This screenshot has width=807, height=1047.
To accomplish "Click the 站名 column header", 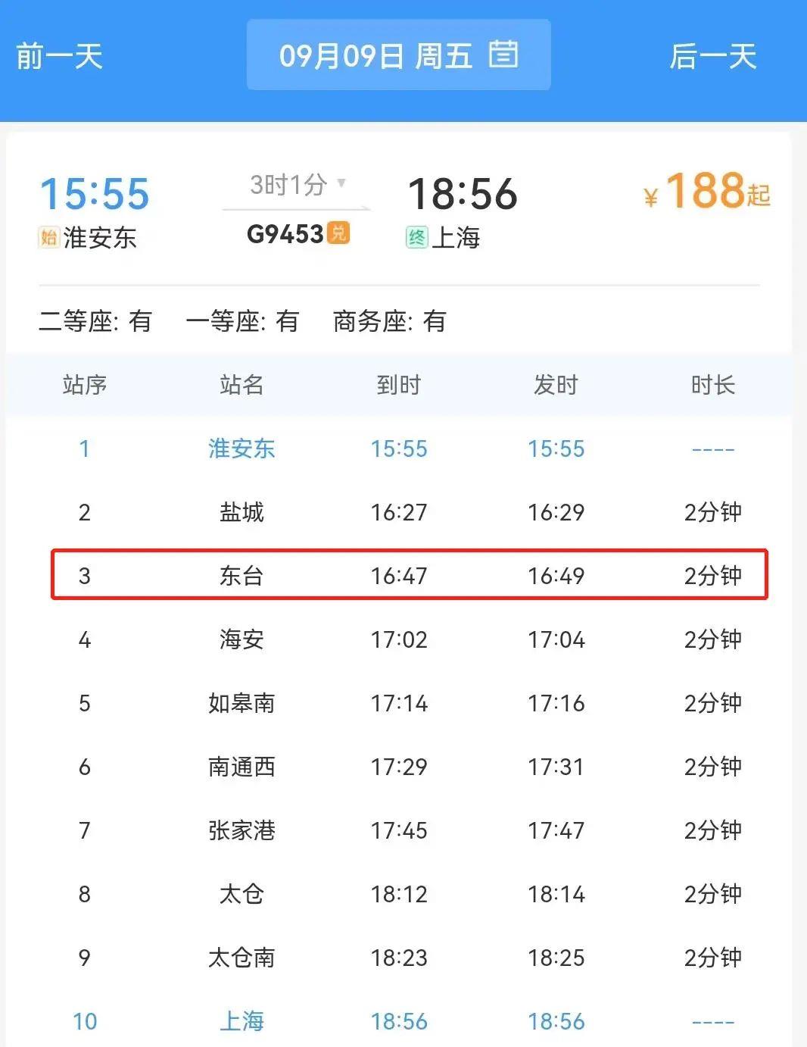I will click(241, 385).
